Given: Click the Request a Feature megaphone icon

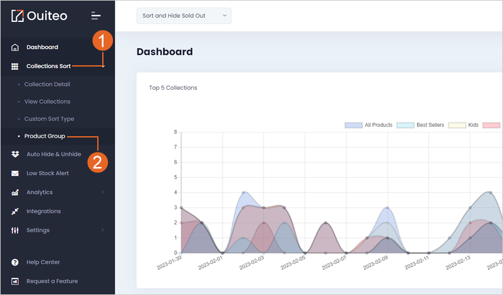Looking at the screenshot, I should tap(15, 281).
